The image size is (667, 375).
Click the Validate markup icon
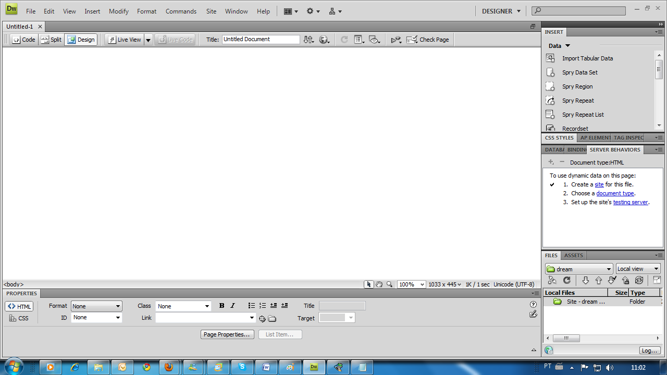[397, 40]
